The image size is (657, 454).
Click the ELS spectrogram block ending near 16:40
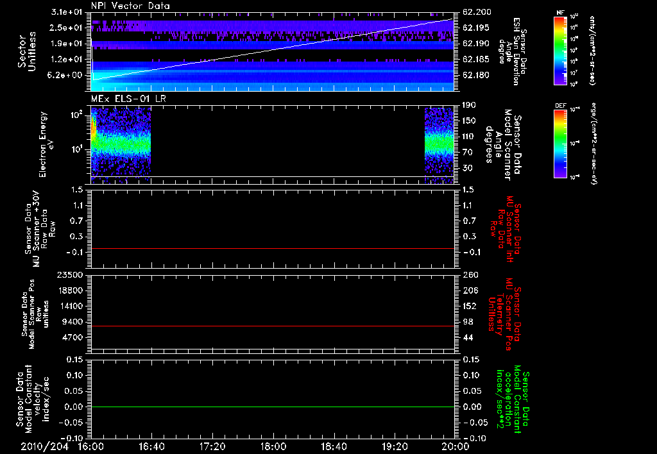(121, 146)
